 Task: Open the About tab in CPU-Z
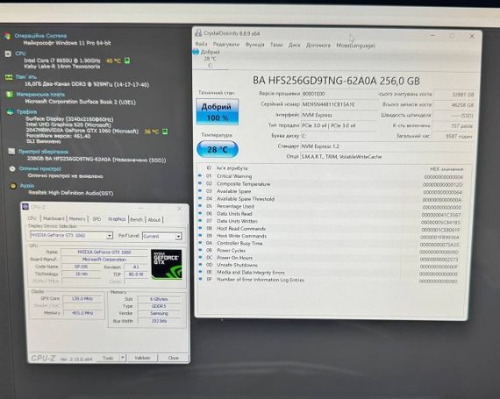coord(154,220)
